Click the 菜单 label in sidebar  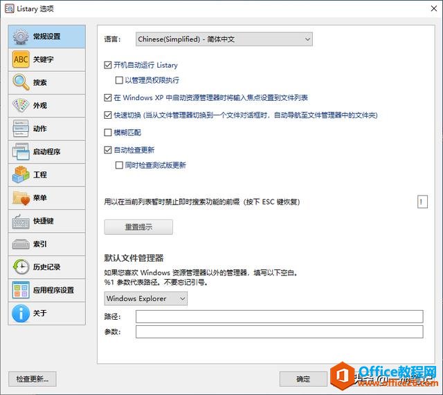(x=40, y=198)
